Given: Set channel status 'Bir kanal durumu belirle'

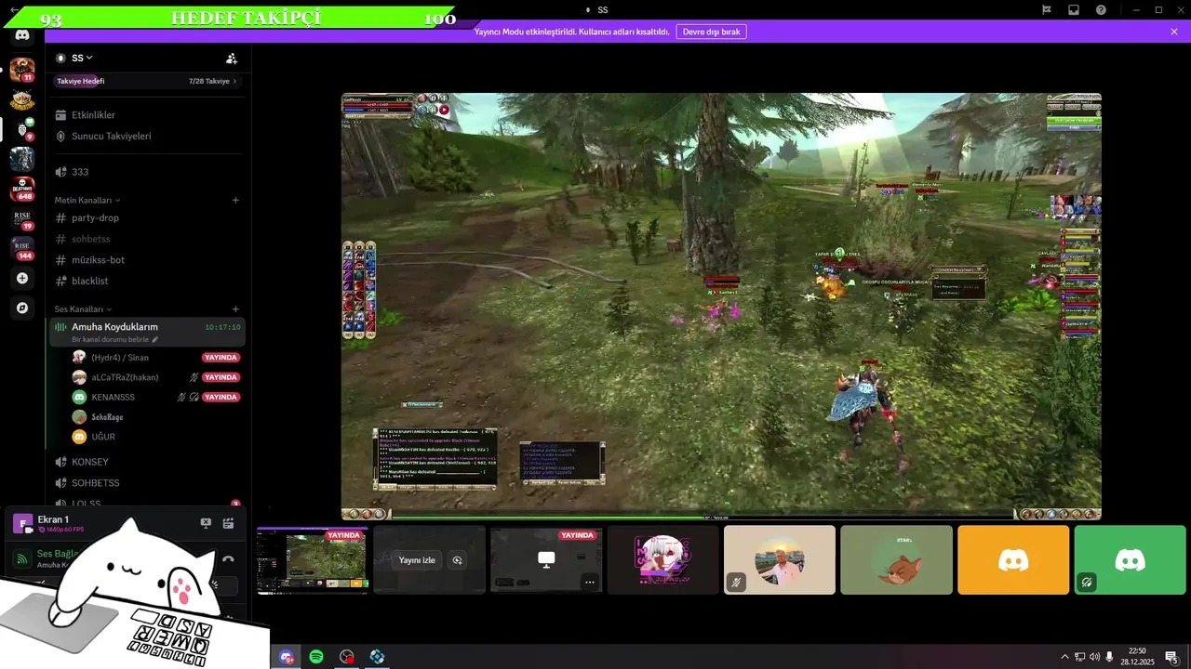Looking at the screenshot, I should (x=115, y=340).
